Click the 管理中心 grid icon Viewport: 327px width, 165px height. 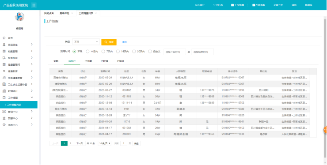4,112
